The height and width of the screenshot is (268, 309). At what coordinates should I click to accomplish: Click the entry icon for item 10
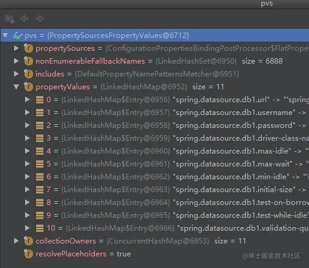(x=40, y=228)
